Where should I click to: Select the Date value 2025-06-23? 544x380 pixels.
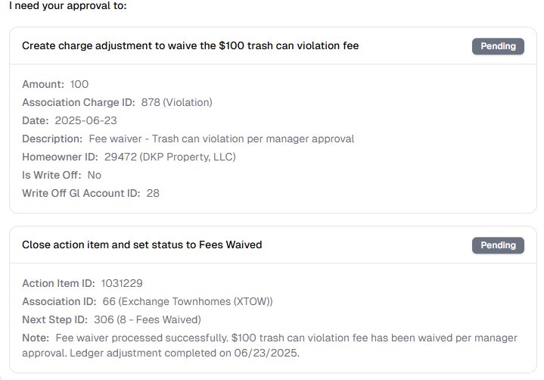85,120
